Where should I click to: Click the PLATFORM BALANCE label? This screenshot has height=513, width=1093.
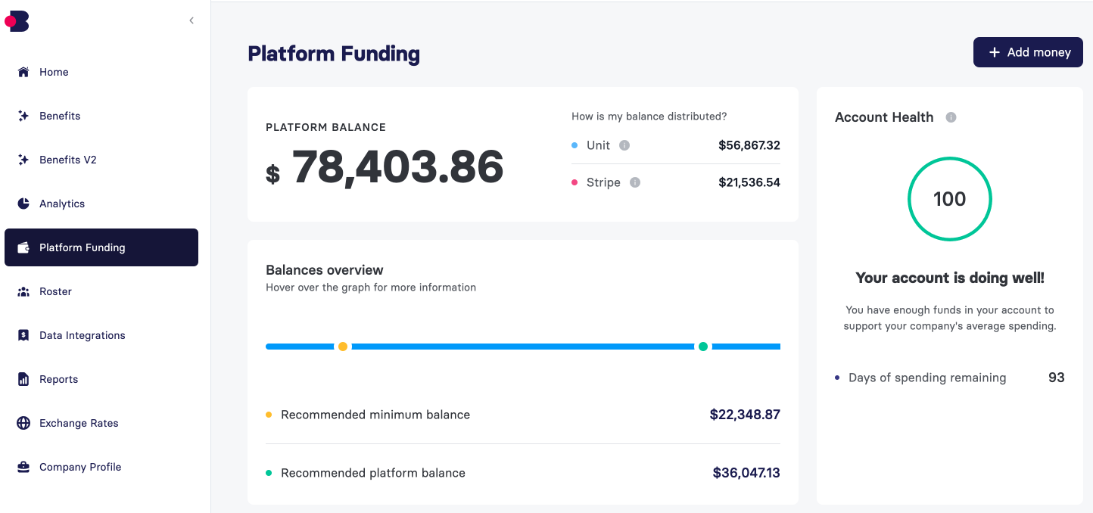tap(326, 127)
